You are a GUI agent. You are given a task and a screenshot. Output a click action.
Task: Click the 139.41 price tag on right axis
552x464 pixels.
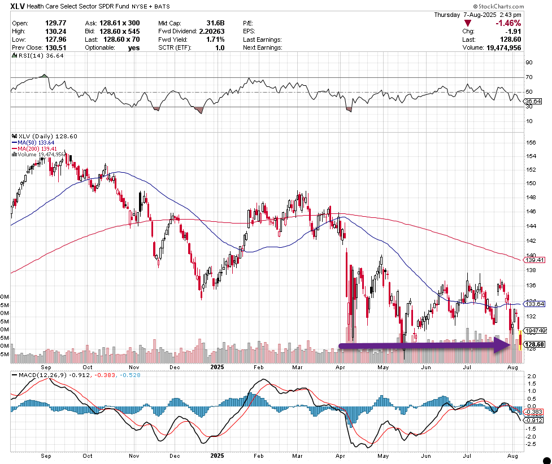tap(534, 260)
